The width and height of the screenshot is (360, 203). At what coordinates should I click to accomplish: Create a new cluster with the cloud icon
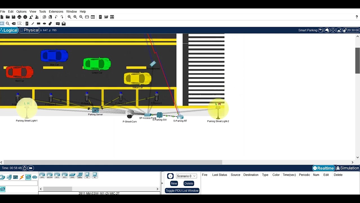coord(327,30)
